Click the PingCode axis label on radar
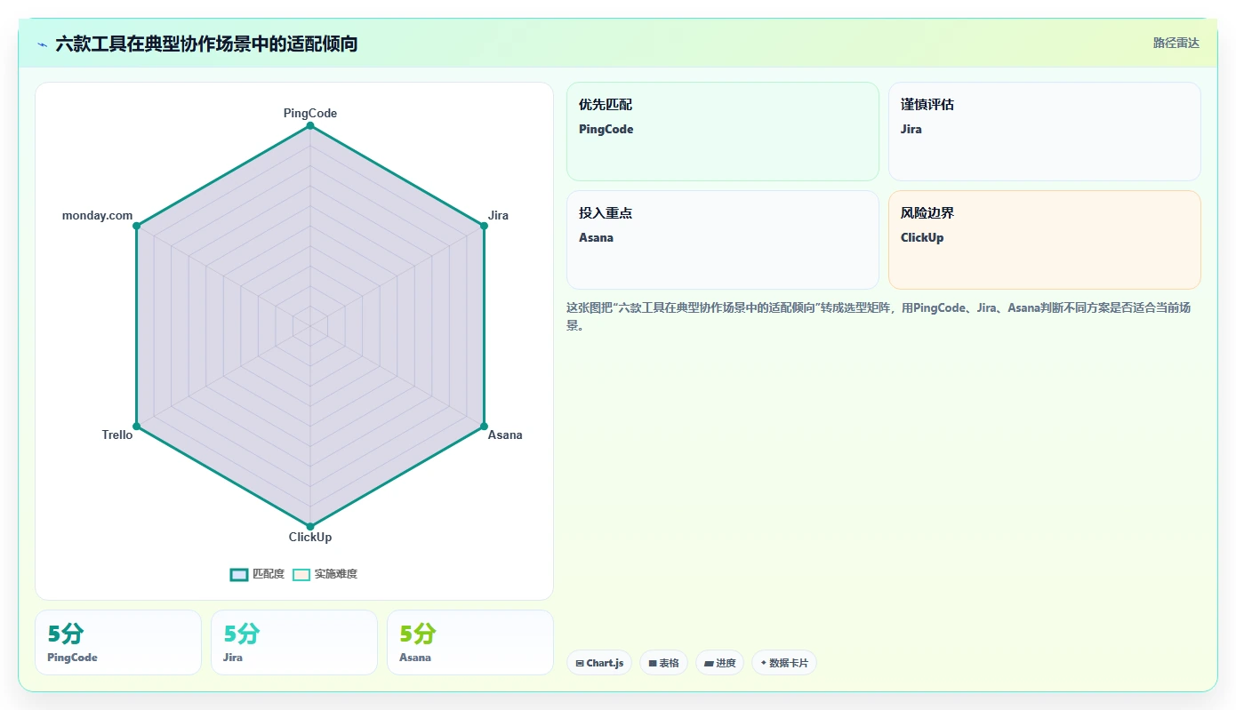Screen dimensions: 1236x710 [x=310, y=113]
